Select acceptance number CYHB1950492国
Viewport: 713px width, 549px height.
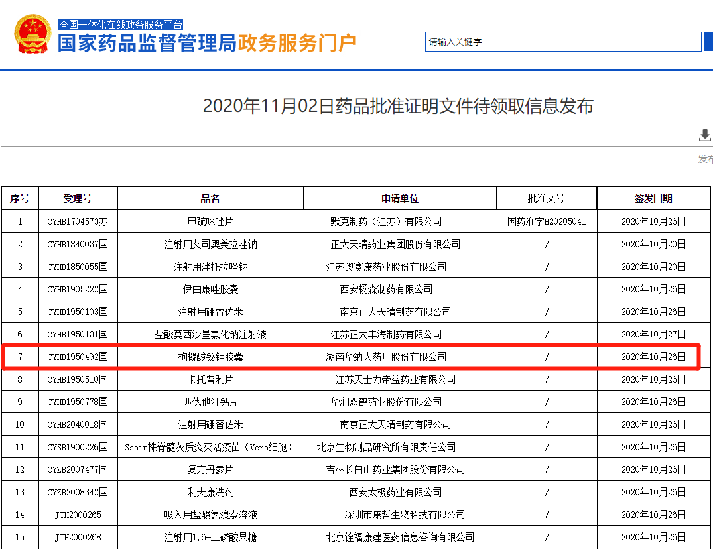click(x=78, y=357)
